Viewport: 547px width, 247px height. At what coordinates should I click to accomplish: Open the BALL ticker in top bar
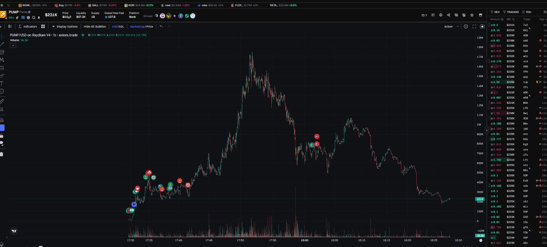coord(102,5)
